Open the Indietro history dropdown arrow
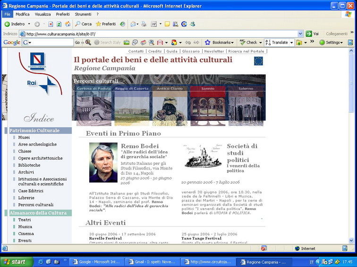This screenshot has height=267, width=357. click(29, 24)
